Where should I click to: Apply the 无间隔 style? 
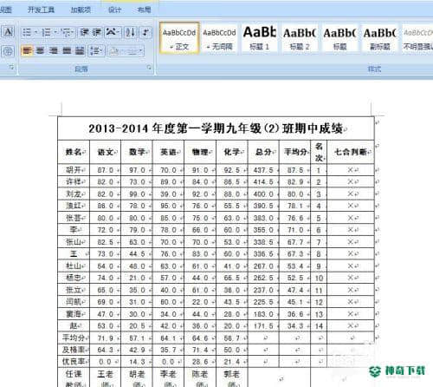(219, 38)
